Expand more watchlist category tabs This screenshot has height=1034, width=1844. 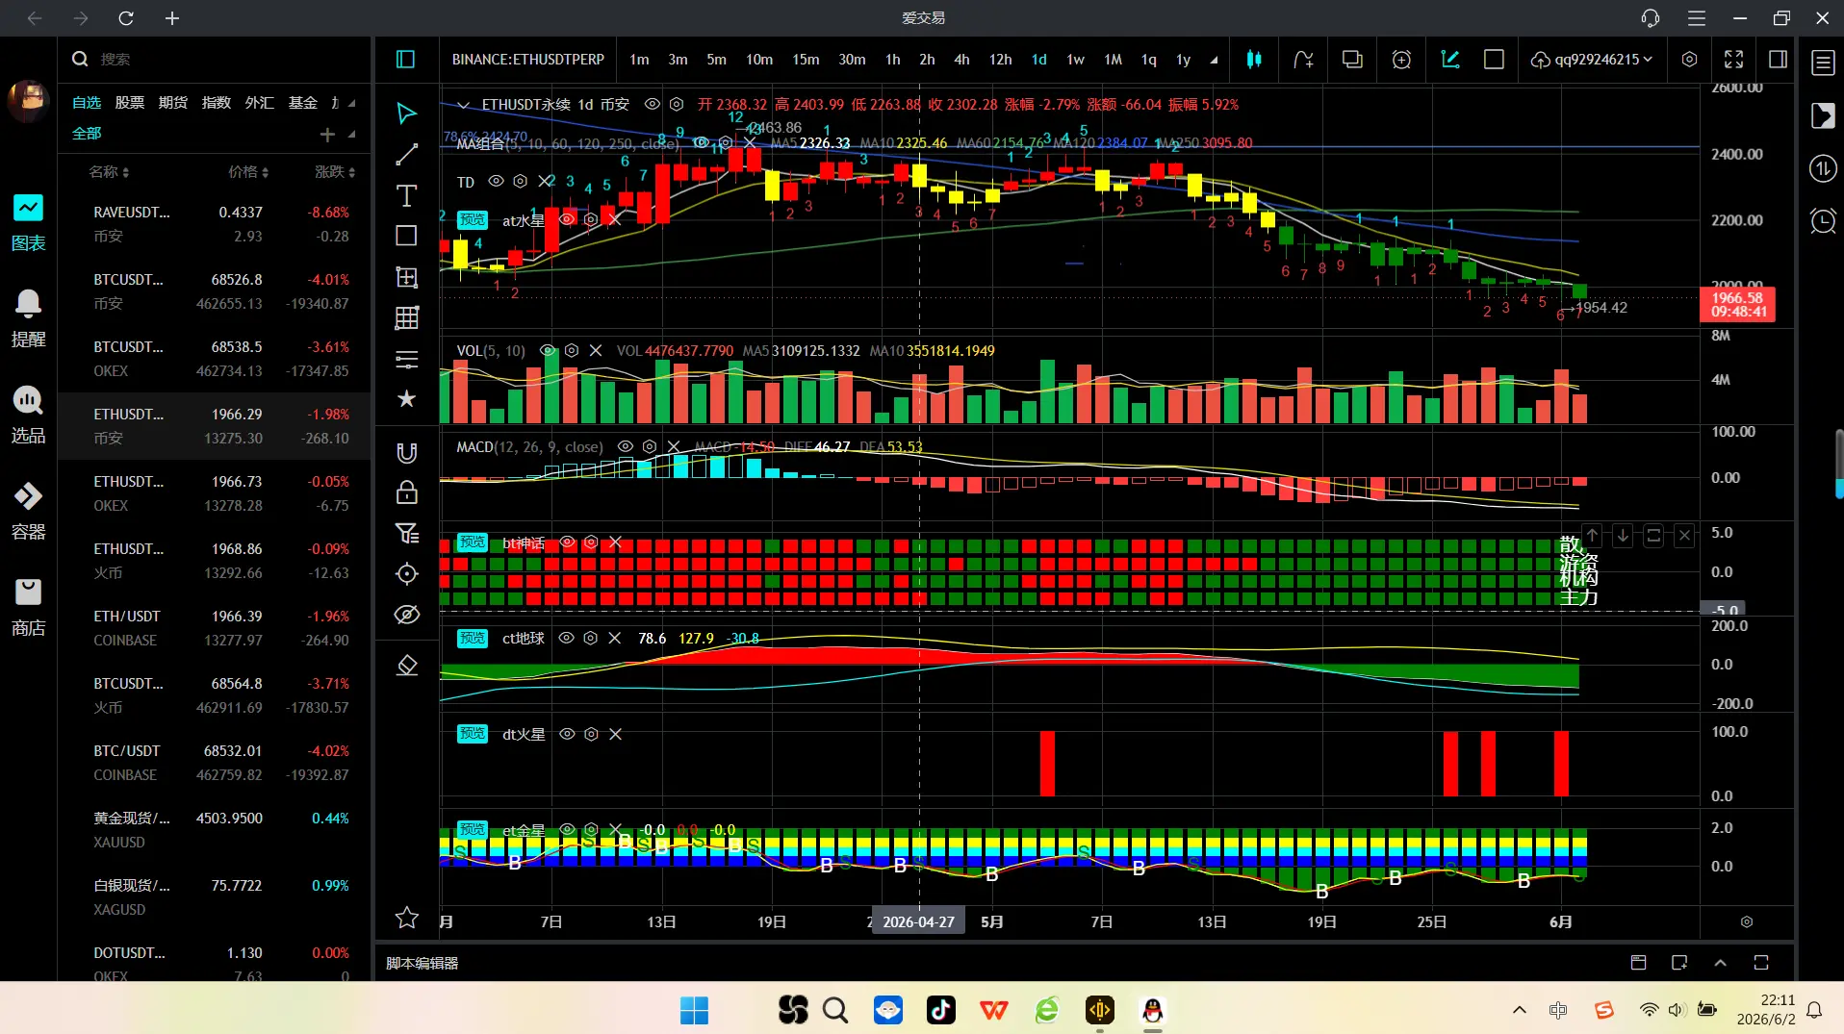coord(351,103)
